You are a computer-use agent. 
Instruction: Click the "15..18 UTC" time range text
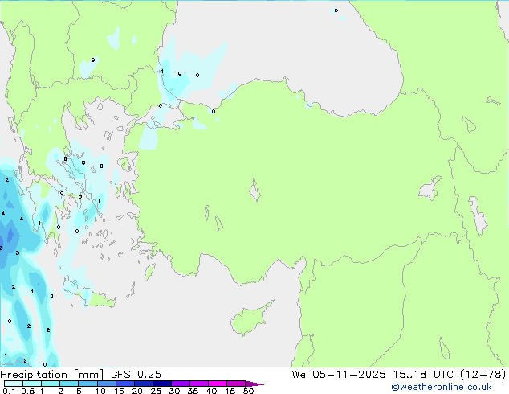[422, 375]
